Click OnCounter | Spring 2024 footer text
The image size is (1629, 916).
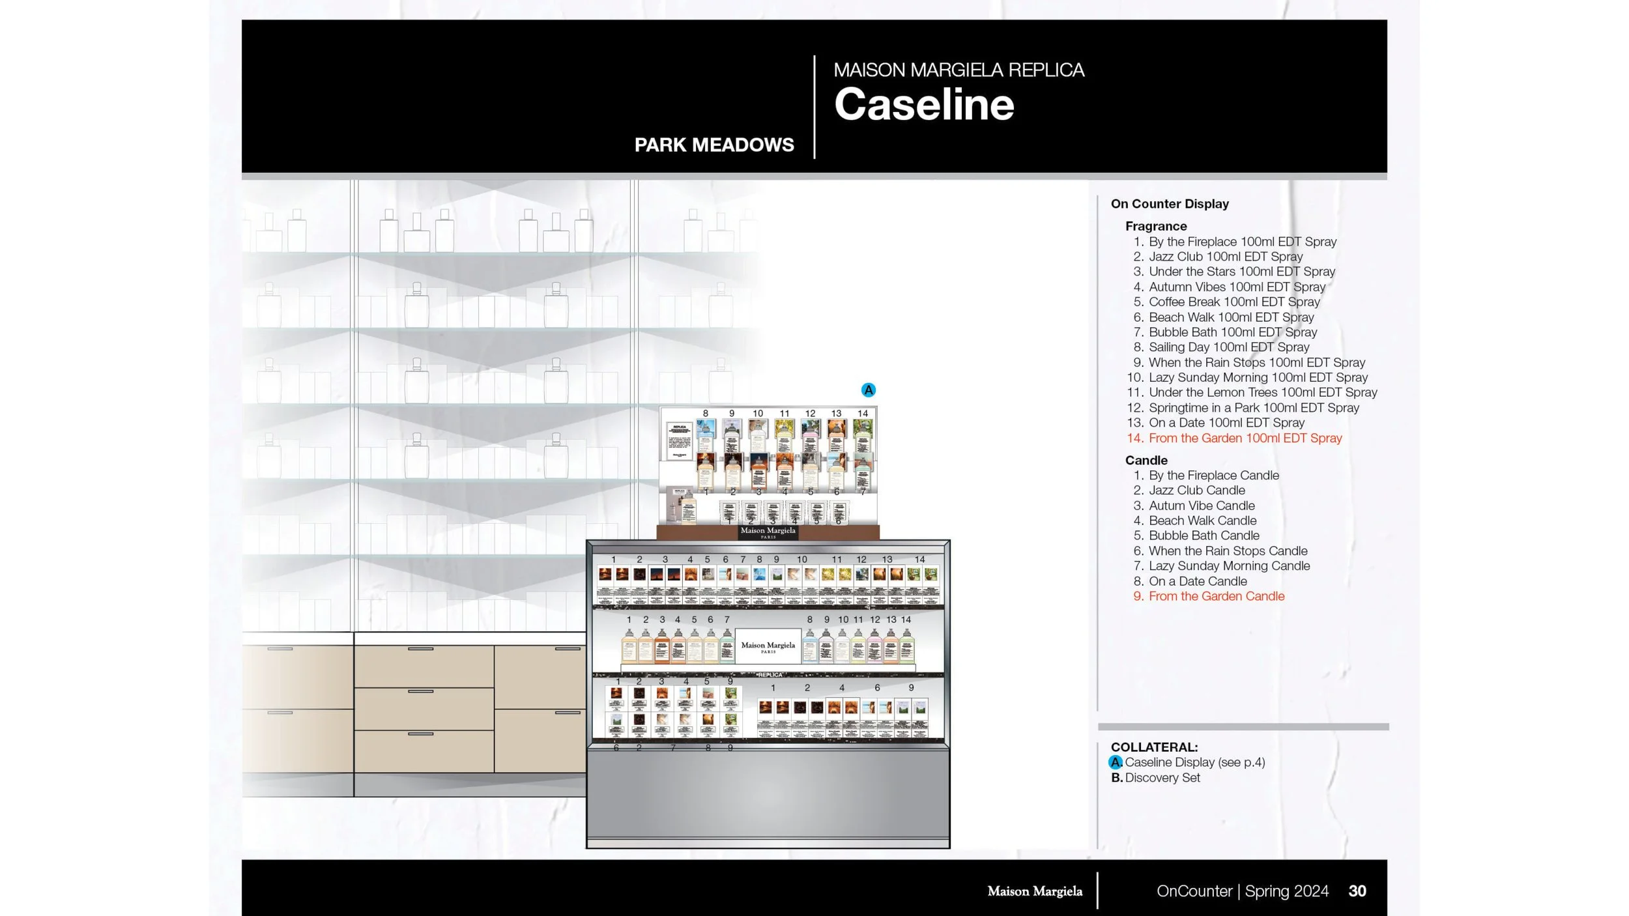point(1242,891)
